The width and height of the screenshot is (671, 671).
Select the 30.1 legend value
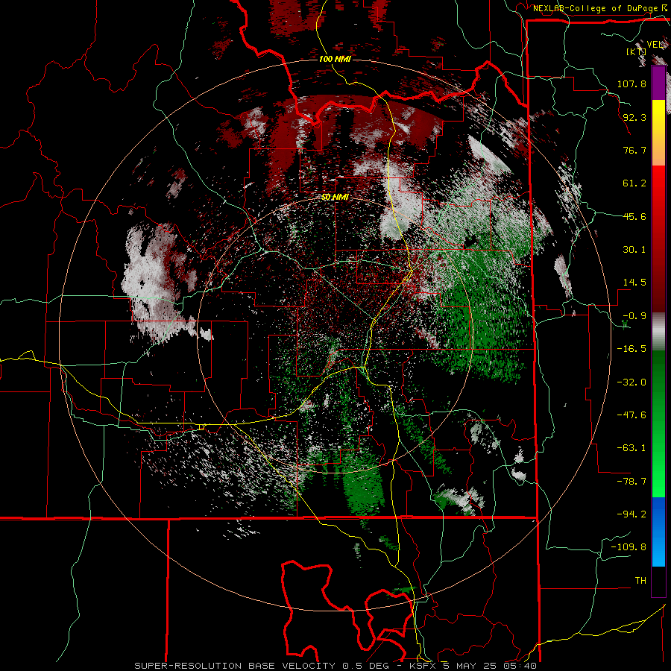(x=634, y=250)
